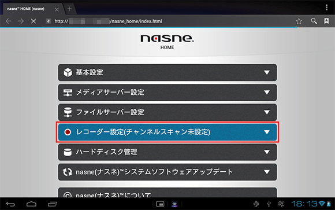Tap the Android home button
The height and width of the screenshot is (210, 335).
[x=31, y=204]
